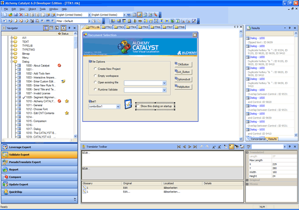
Task: Go to the next segment arrow
Action: [x=189, y=147]
